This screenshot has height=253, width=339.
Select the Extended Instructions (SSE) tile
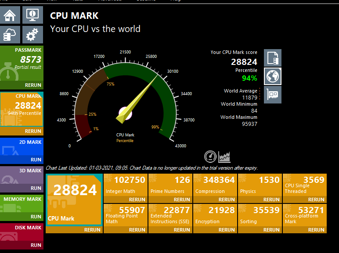point(170,215)
